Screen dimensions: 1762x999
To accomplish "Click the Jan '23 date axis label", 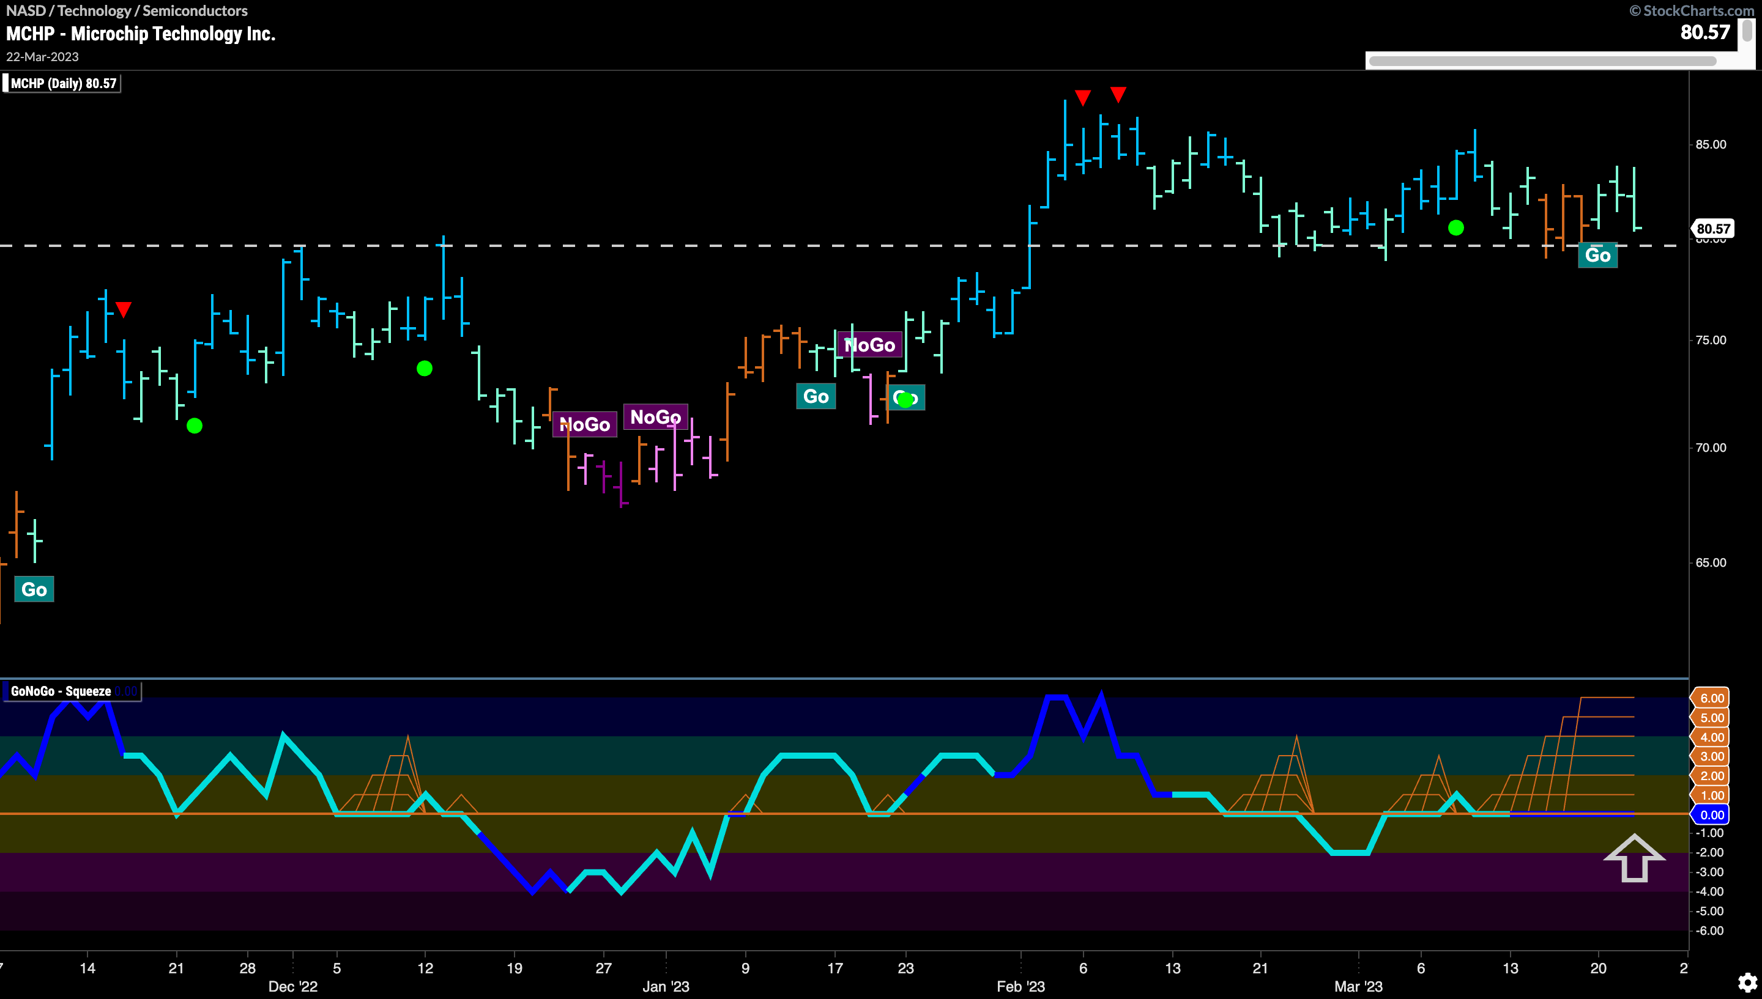I will pos(666,987).
